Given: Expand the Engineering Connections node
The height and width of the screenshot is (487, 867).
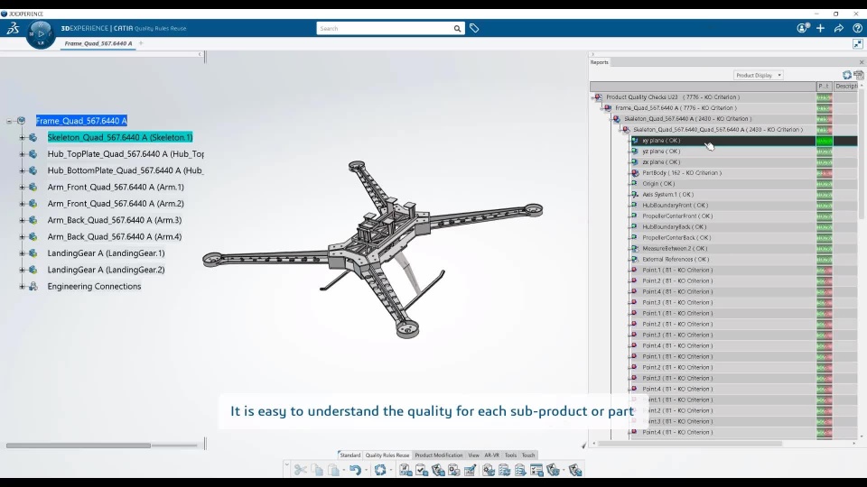Looking at the screenshot, I should (22, 287).
